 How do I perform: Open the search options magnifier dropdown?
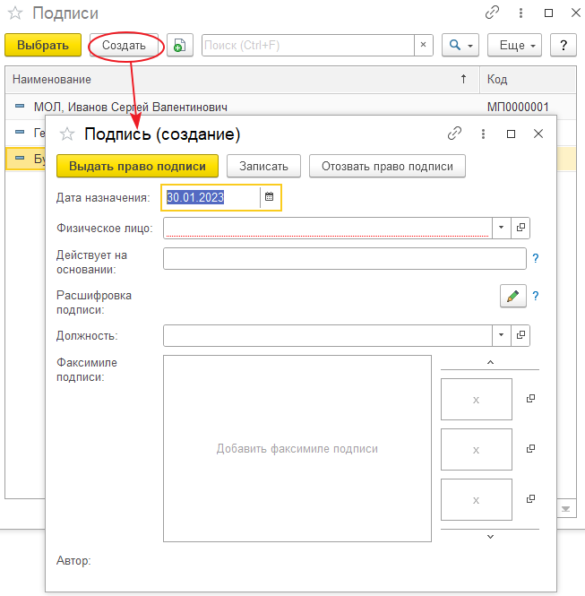[461, 45]
